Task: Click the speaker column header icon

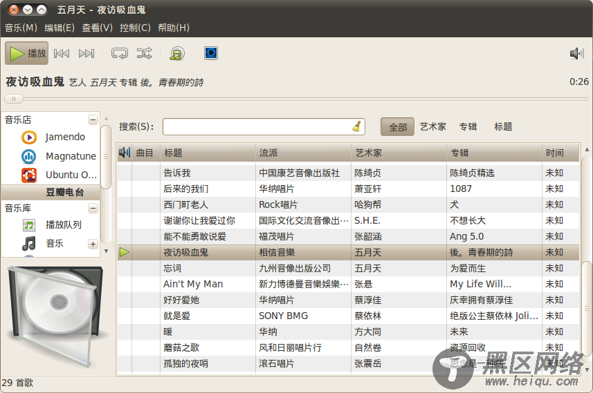Action: point(125,153)
